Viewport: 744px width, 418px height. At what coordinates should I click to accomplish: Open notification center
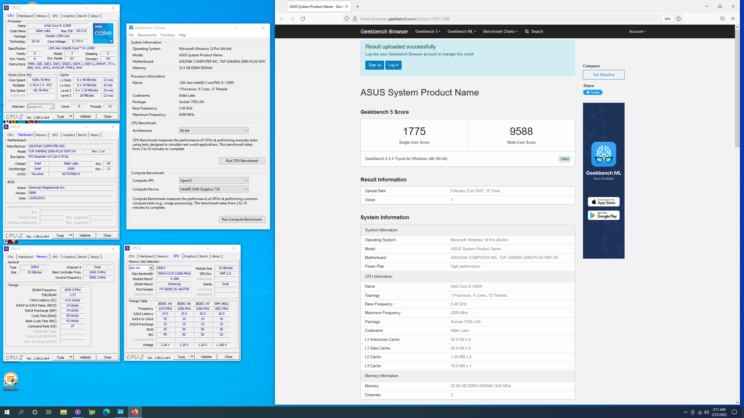(x=734, y=412)
